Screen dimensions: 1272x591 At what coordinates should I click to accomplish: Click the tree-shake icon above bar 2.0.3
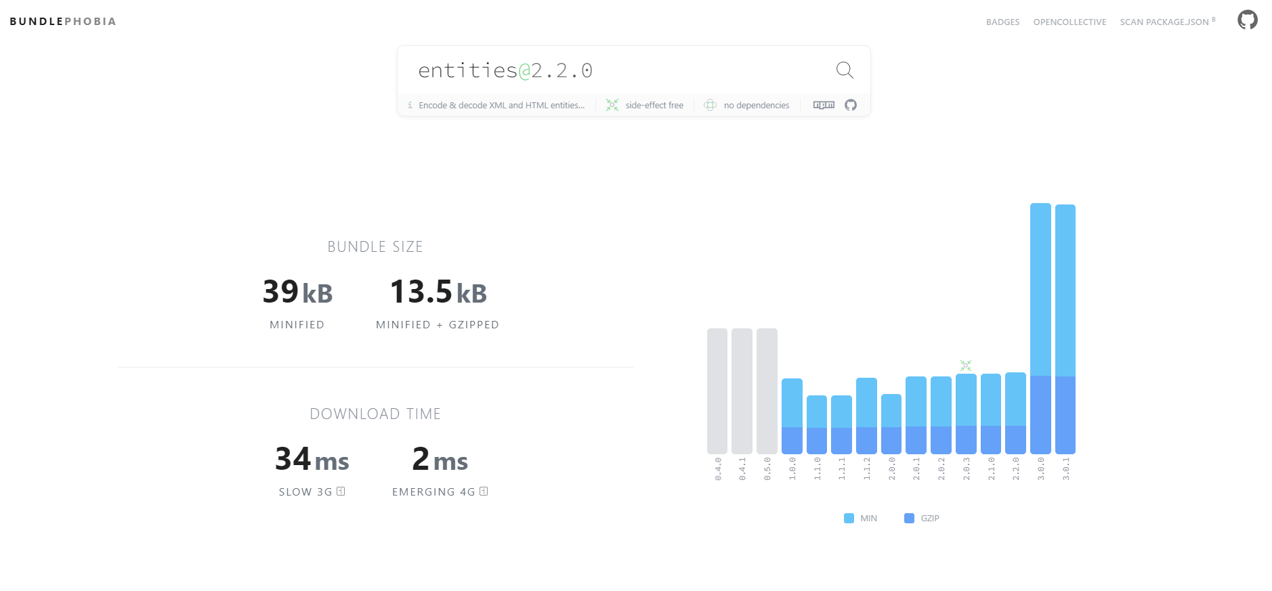(966, 366)
